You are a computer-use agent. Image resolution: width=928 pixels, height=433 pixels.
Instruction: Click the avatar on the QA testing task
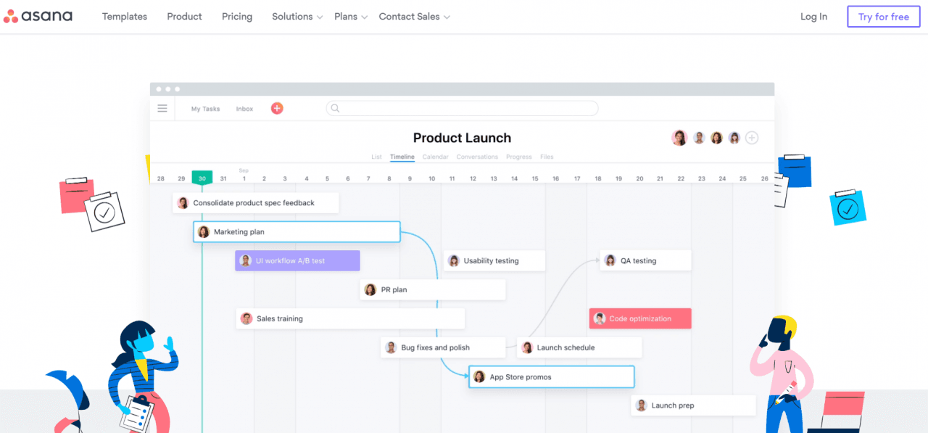pyautogui.click(x=609, y=260)
